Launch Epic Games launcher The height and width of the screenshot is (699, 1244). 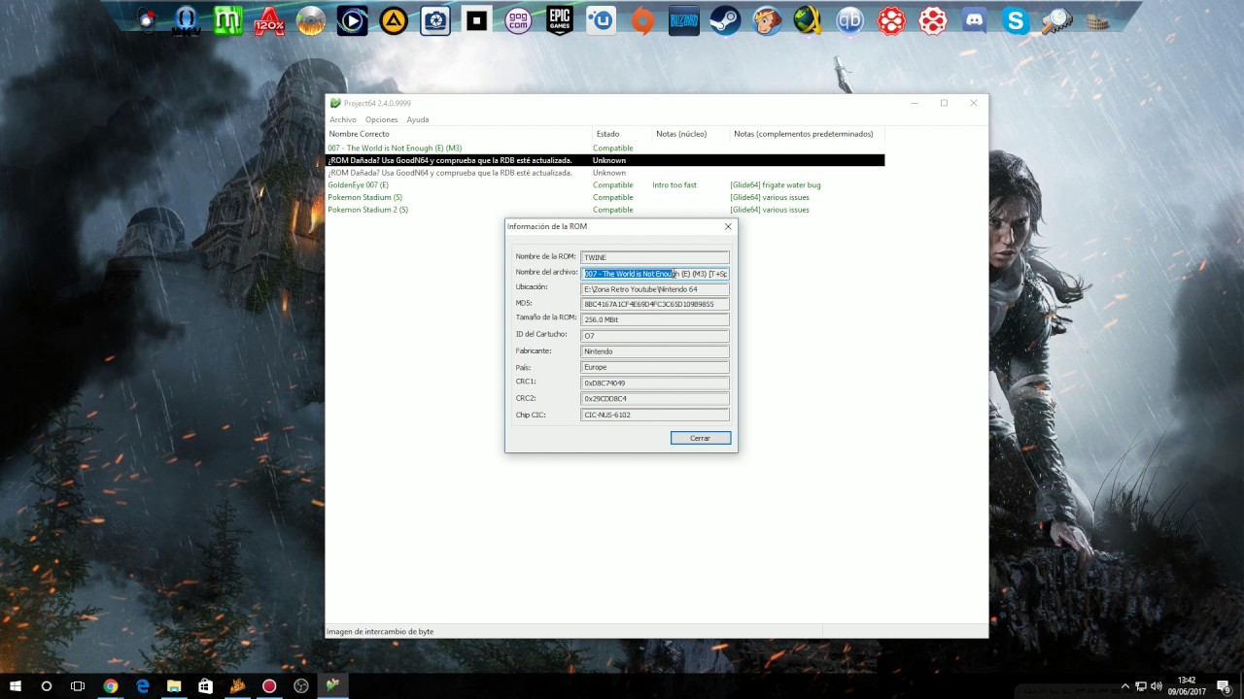(x=559, y=20)
